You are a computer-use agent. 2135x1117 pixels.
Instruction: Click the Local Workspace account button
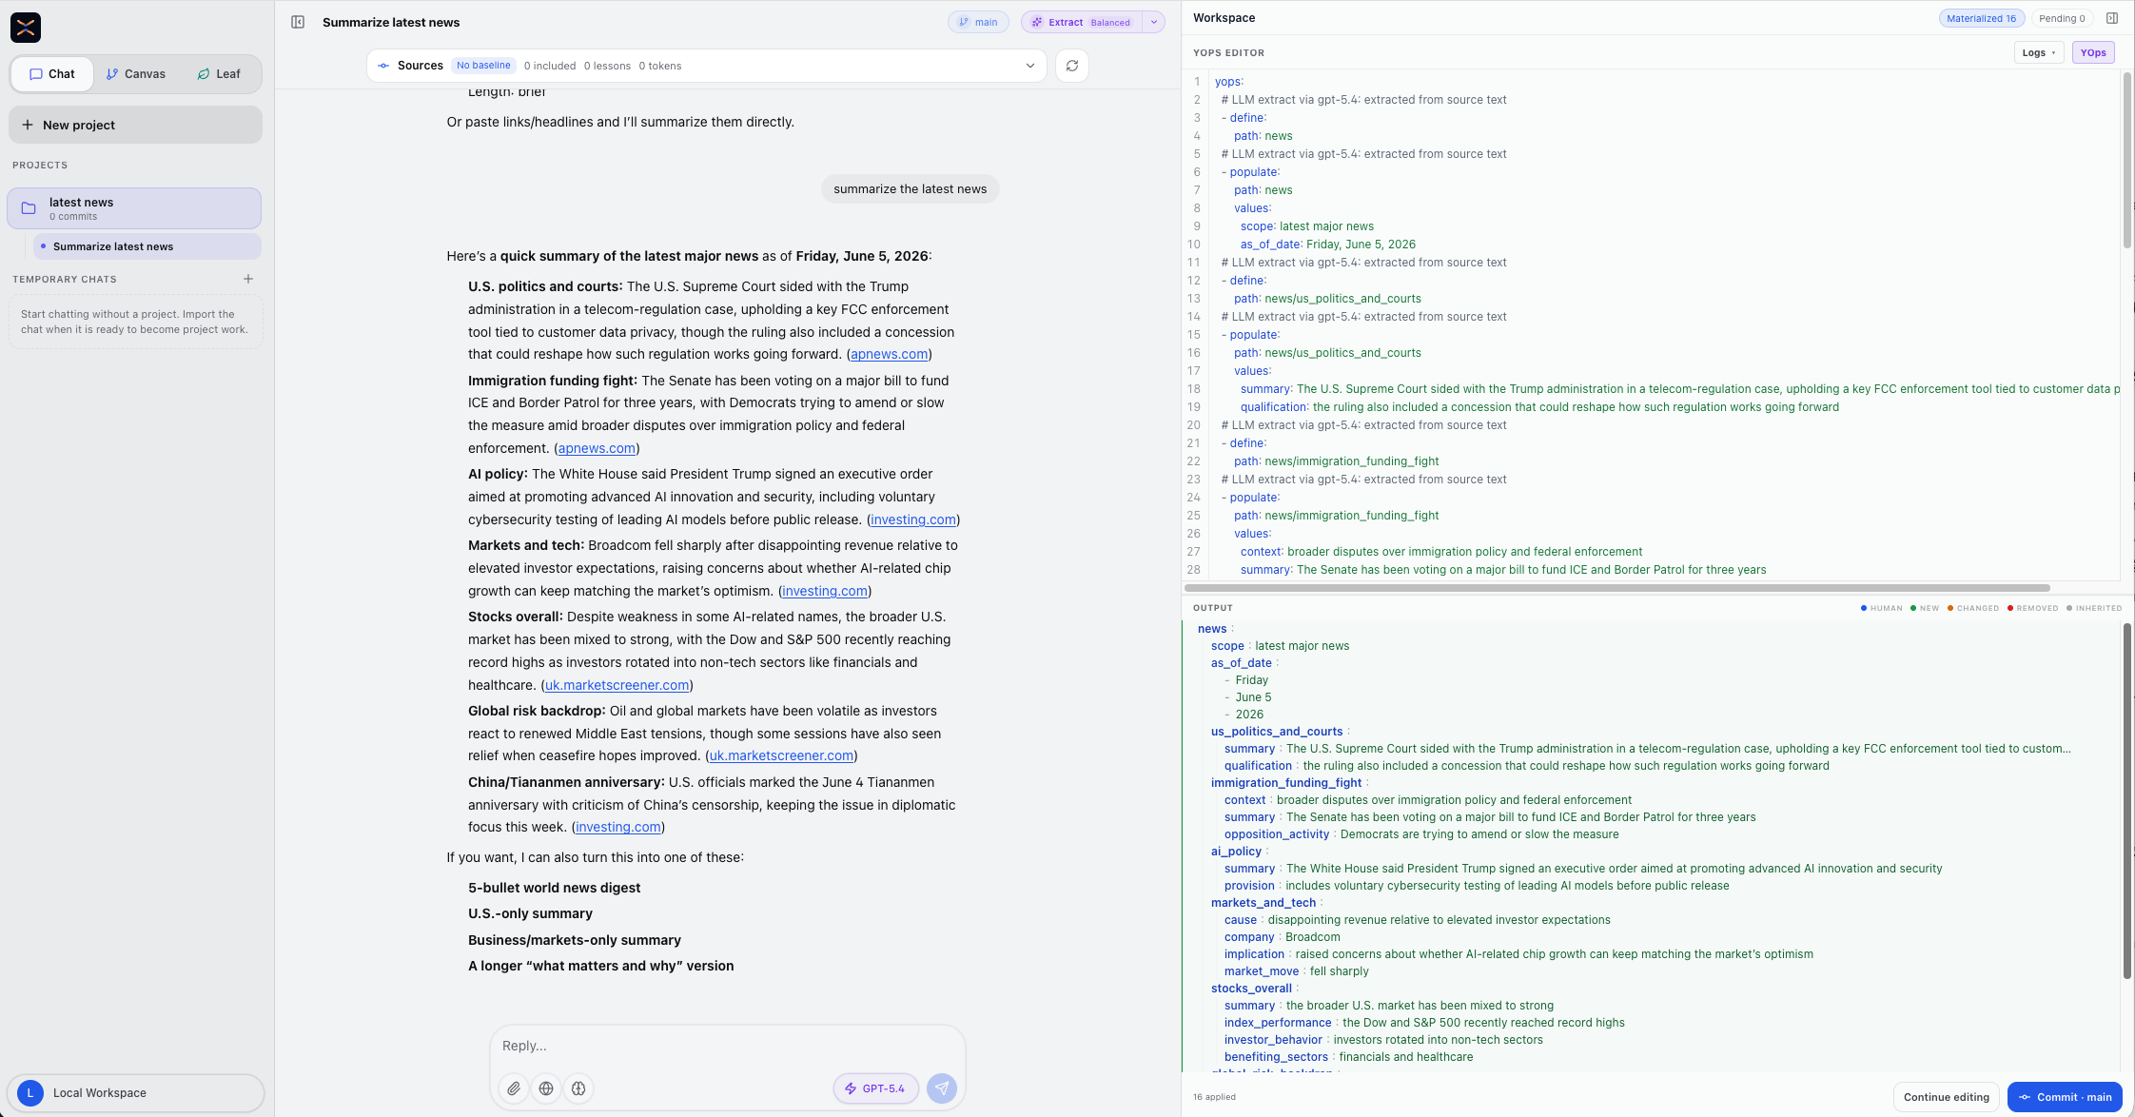tap(135, 1093)
